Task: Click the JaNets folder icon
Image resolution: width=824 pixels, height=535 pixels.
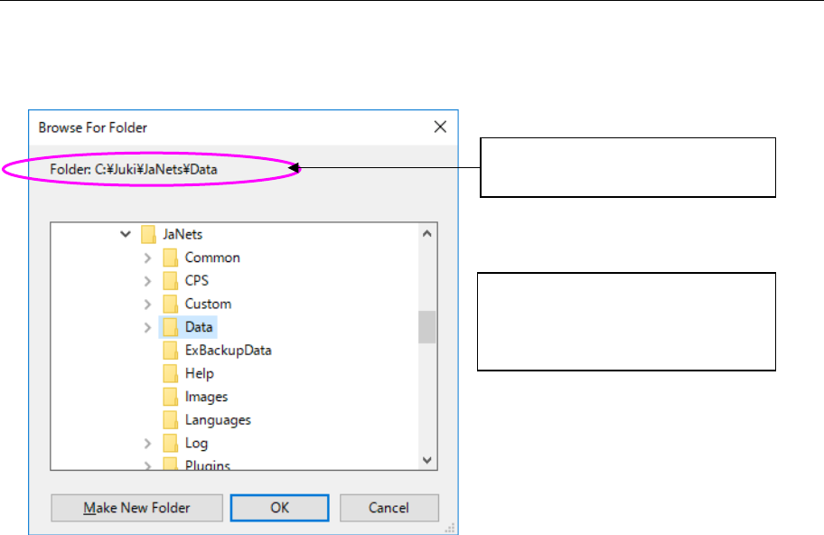Action: 149,234
